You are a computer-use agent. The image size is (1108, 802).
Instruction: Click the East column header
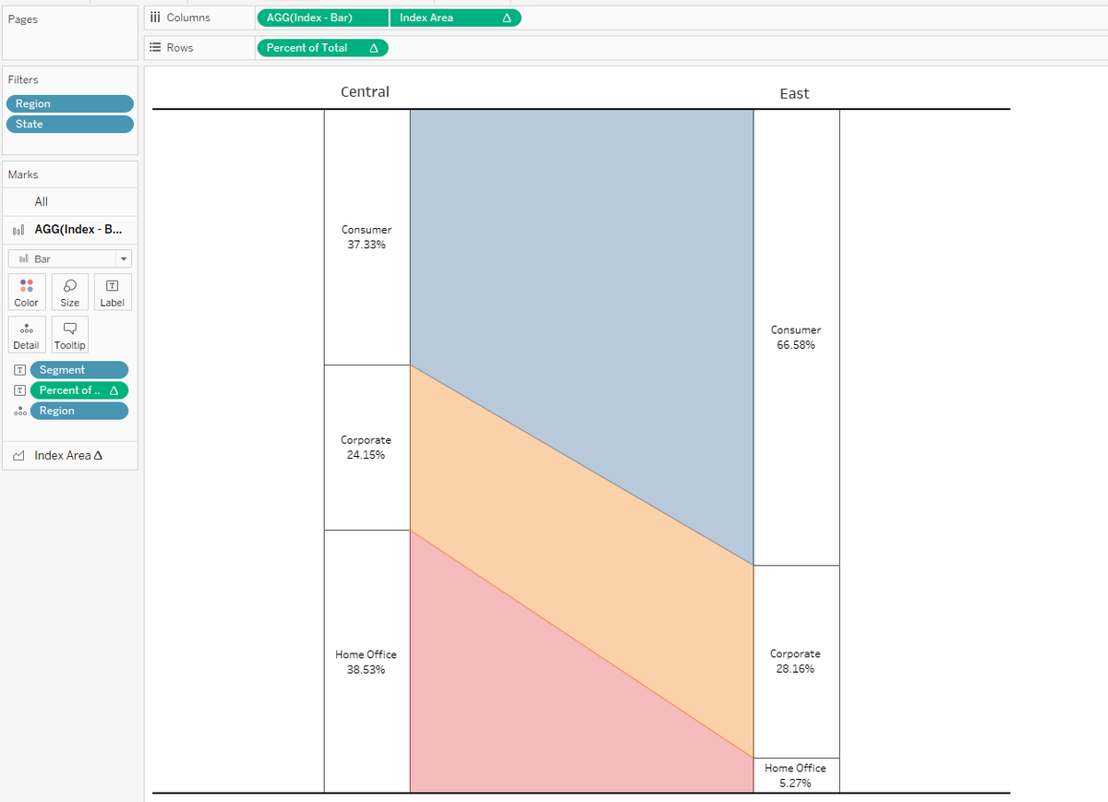tap(794, 93)
